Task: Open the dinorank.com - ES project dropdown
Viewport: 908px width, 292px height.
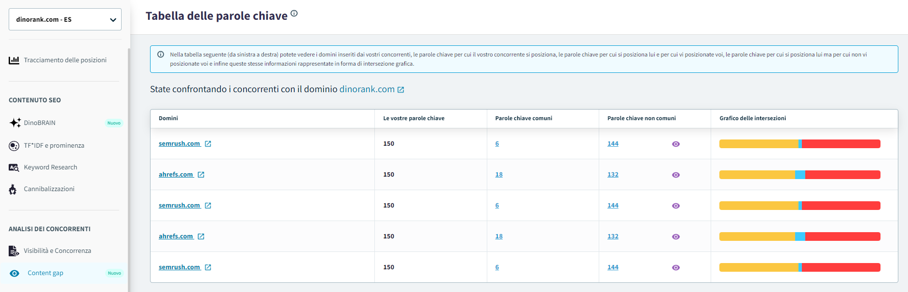Action: coord(65,19)
